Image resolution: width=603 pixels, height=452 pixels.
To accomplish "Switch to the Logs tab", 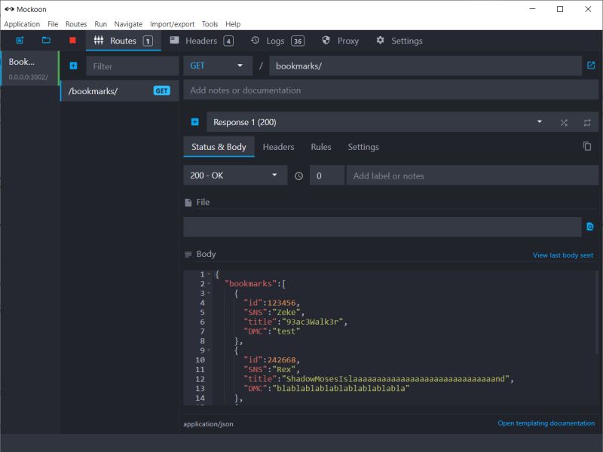I will (x=274, y=41).
